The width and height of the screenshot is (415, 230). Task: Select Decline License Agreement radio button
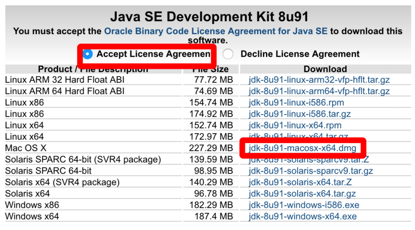point(228,54)
